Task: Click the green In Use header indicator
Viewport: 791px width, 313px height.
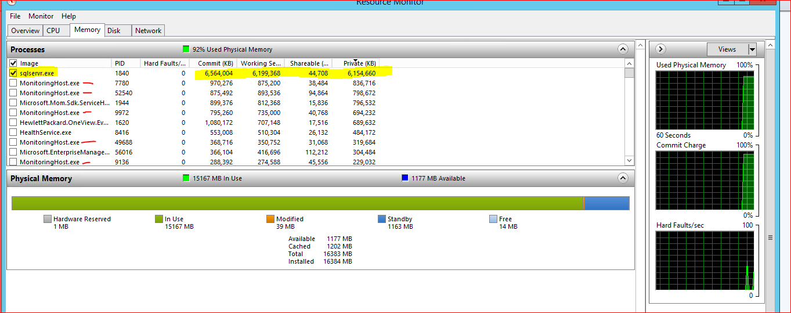Action: (186, 178)
